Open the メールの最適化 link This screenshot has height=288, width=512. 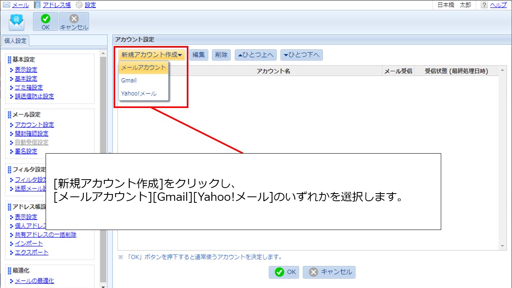coord(34,281)
